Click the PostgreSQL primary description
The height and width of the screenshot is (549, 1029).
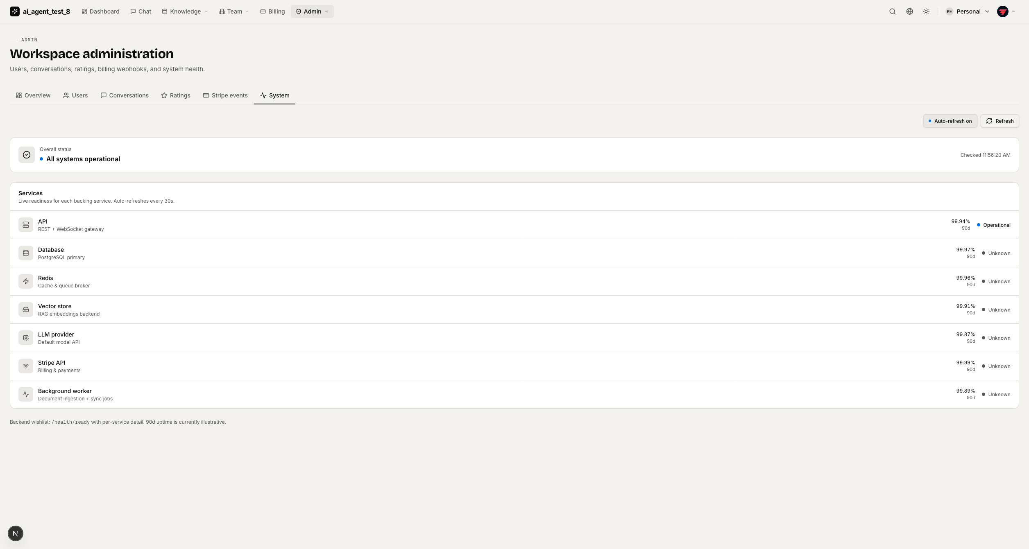61,258
